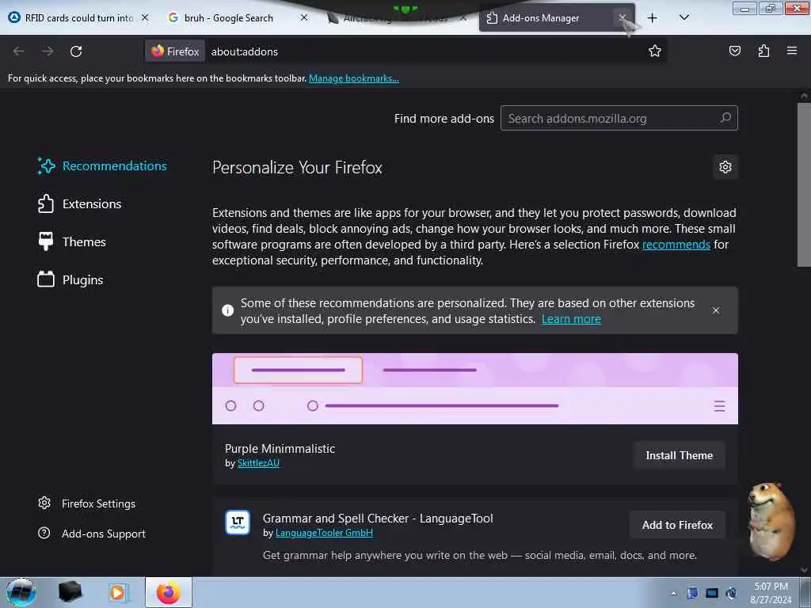Close the bruh Google Search tab
The width and height of the screenshot is (811, 608).
point(304,17)
